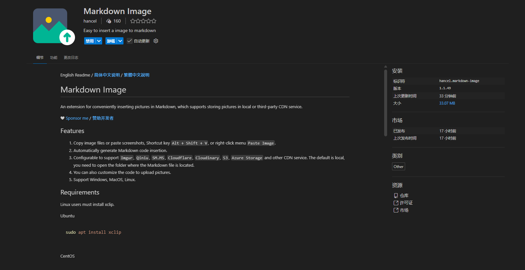Click the Other category tag
Screen dimensions: 525x270
pos(399,166)
